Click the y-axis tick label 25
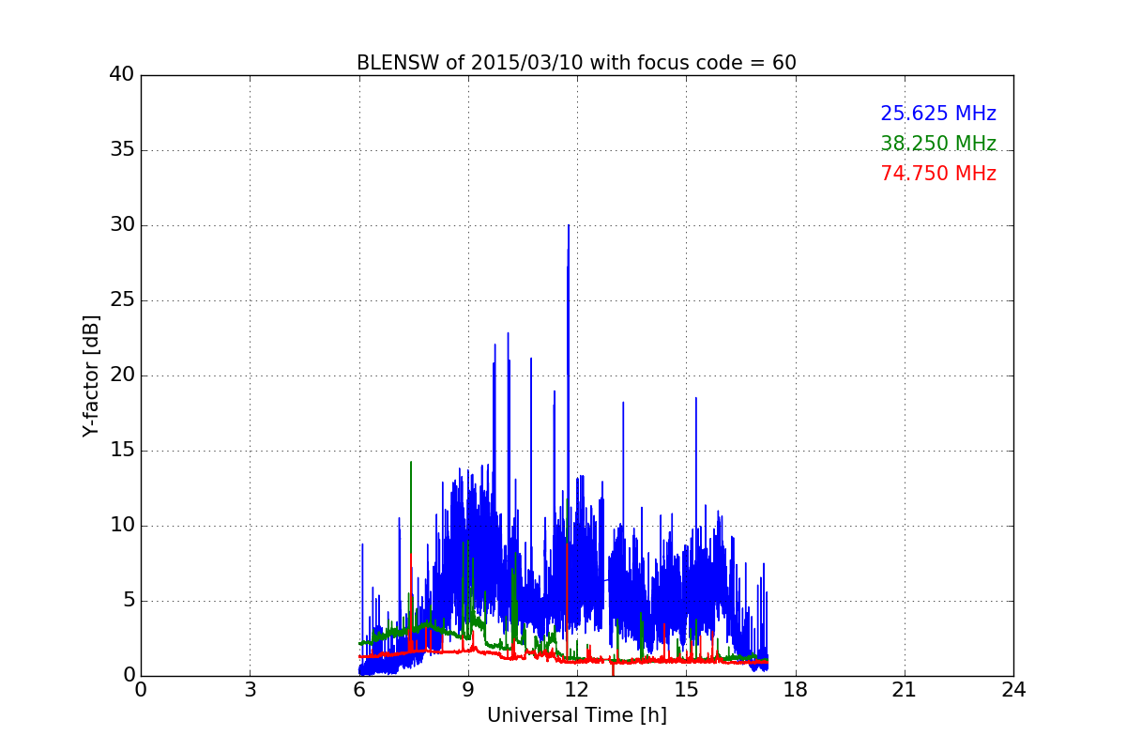The image size is (1126, 751). 122,299
